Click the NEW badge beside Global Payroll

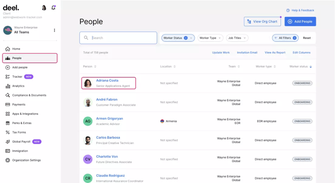[x=36, y=142]
